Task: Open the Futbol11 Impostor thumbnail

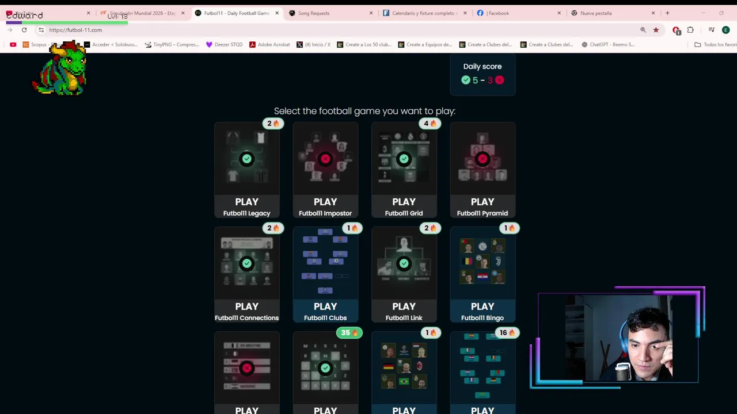Action: click(325, 159)
